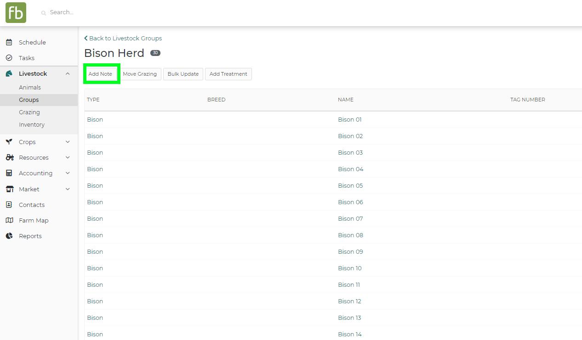Image resolution: width=582 pixels, height=340 pixels.
Task: Click Type cell in Bison 07 row
Action: click(x=95, y=218)
